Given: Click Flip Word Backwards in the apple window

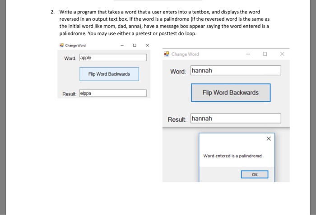Looking at the screenshot, I should coord(109,74).
